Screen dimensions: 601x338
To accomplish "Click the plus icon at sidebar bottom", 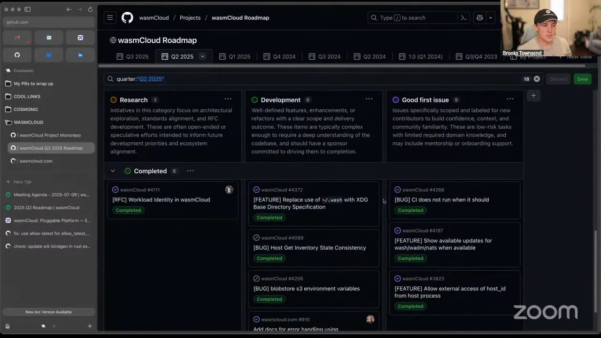I will click(90, 326).
